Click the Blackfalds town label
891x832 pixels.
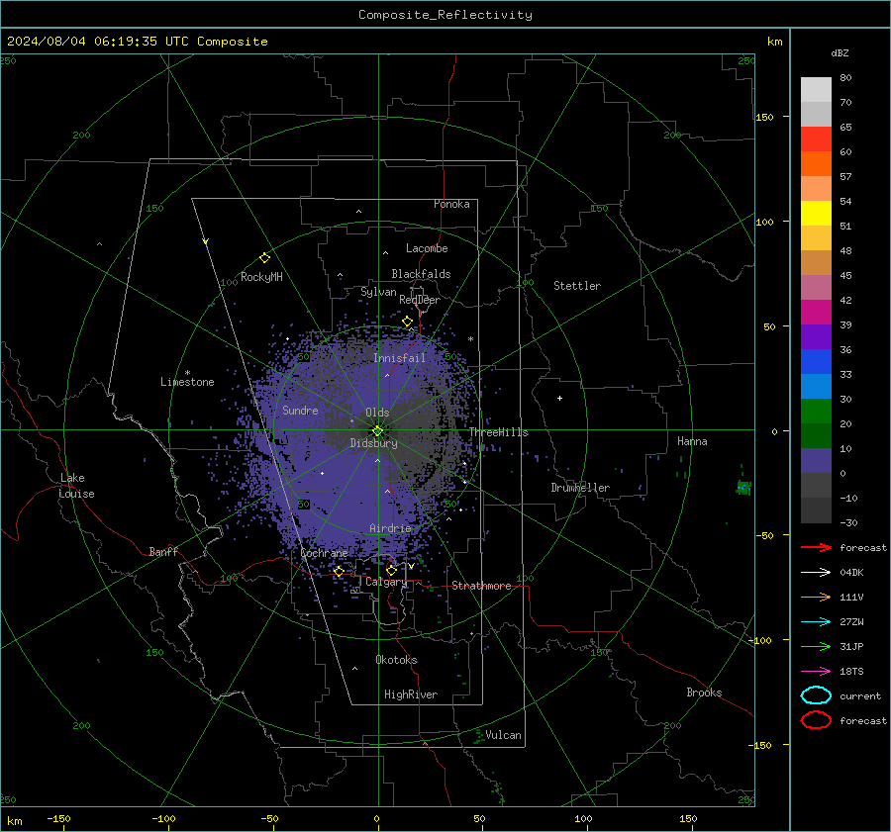(x=421, y=274)
